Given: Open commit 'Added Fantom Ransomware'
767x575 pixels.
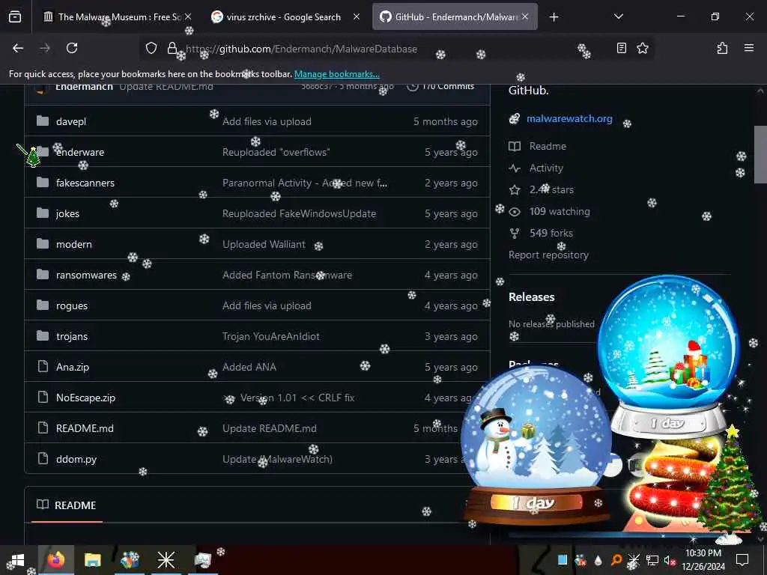Looking at the screenshot, I should [287, 276].
